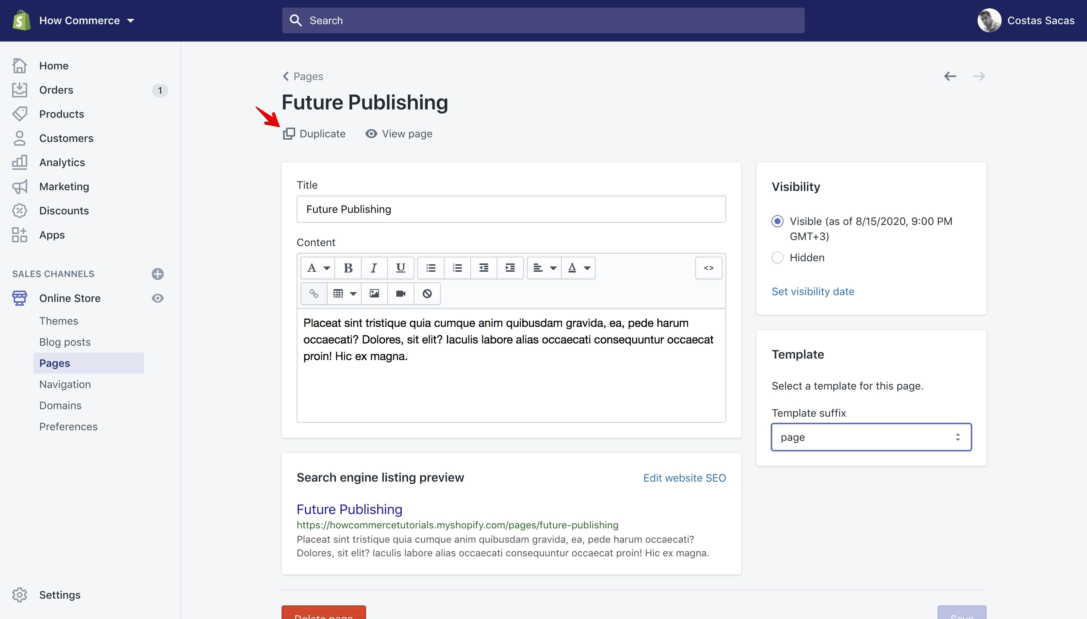Image resolution: width=1087 pixels, height=619 pixels.
Task: Click the clear formatting icon
Action: pyautogui.click(x=427, y=293)
